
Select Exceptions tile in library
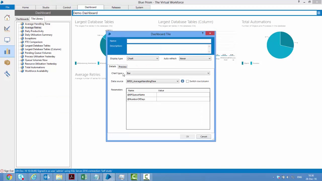pyautogui.click(x=30, y=38)
